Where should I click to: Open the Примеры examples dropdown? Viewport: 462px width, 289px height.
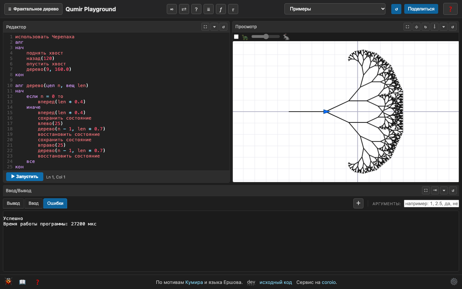[x=335, y=9]
